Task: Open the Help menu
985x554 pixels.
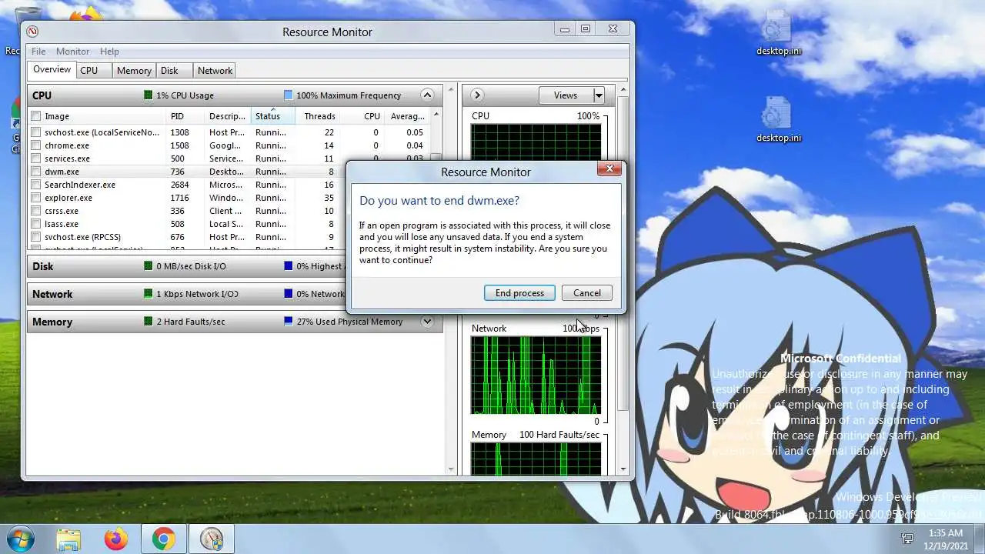Action: pyautogui.click(x=109, y=52)
